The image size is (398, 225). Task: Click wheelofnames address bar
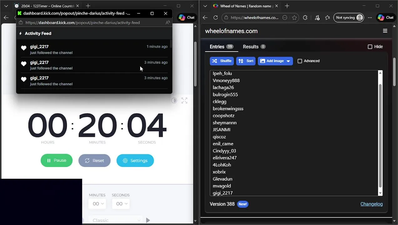pos(254,17)
